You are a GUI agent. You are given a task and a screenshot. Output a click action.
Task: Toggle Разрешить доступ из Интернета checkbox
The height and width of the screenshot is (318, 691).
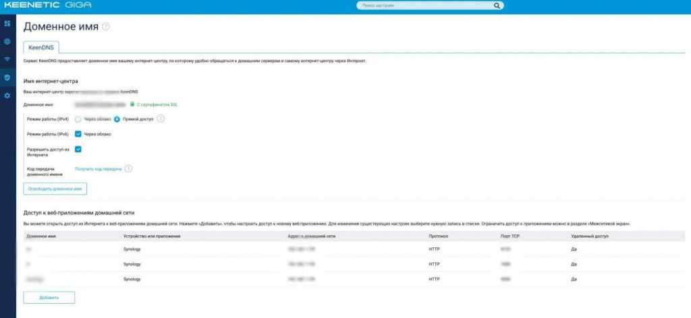(78, 150)
